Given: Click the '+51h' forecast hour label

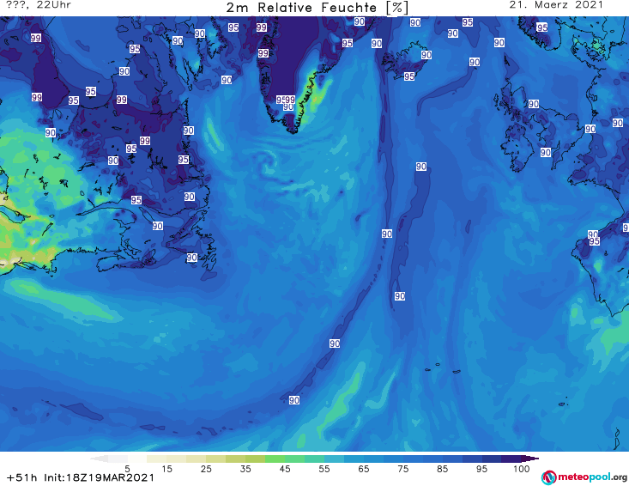Looking at the screenshot, I should (x=22, y=477).
